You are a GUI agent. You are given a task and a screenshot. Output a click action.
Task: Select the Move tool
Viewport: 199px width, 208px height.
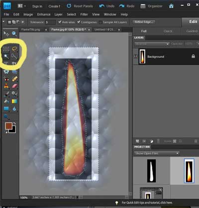coord(6,34)
